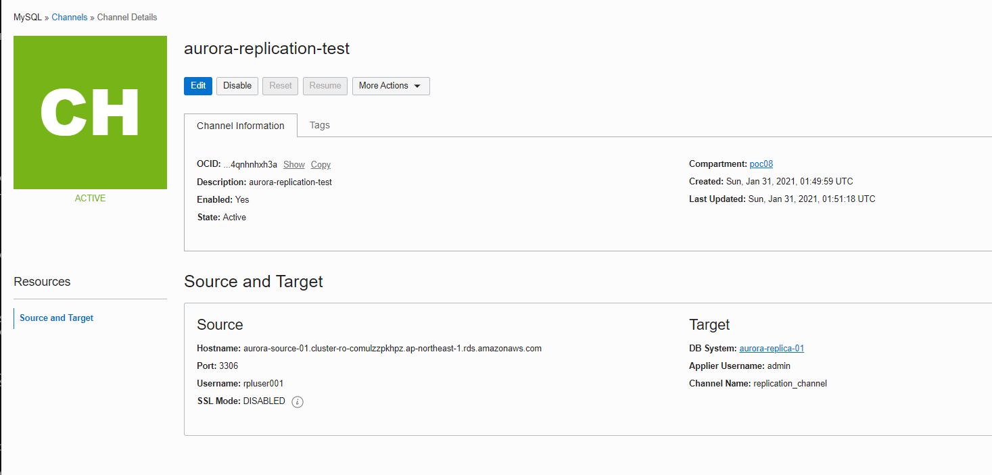Viewport: 992px width, 475px height.
Task: Click the SSL Mode info icon
Action: (298, 401)
